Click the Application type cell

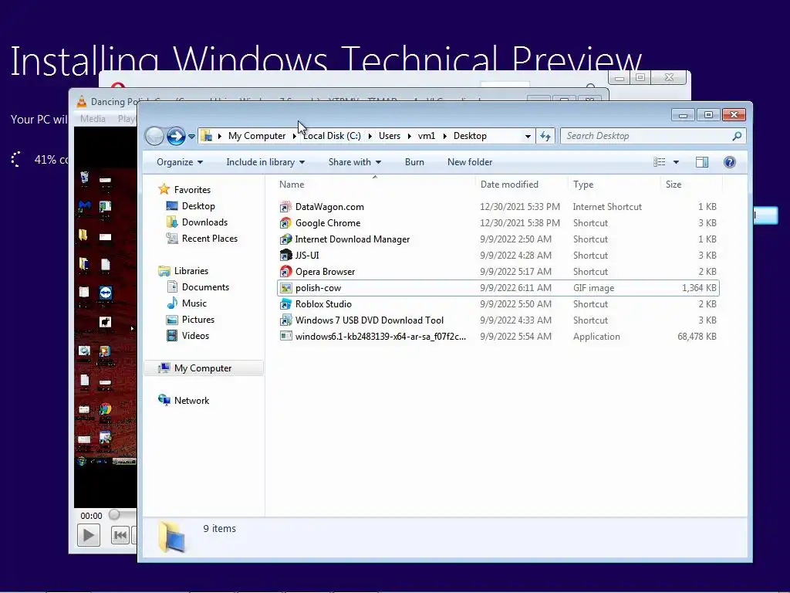tap(596, 337)
